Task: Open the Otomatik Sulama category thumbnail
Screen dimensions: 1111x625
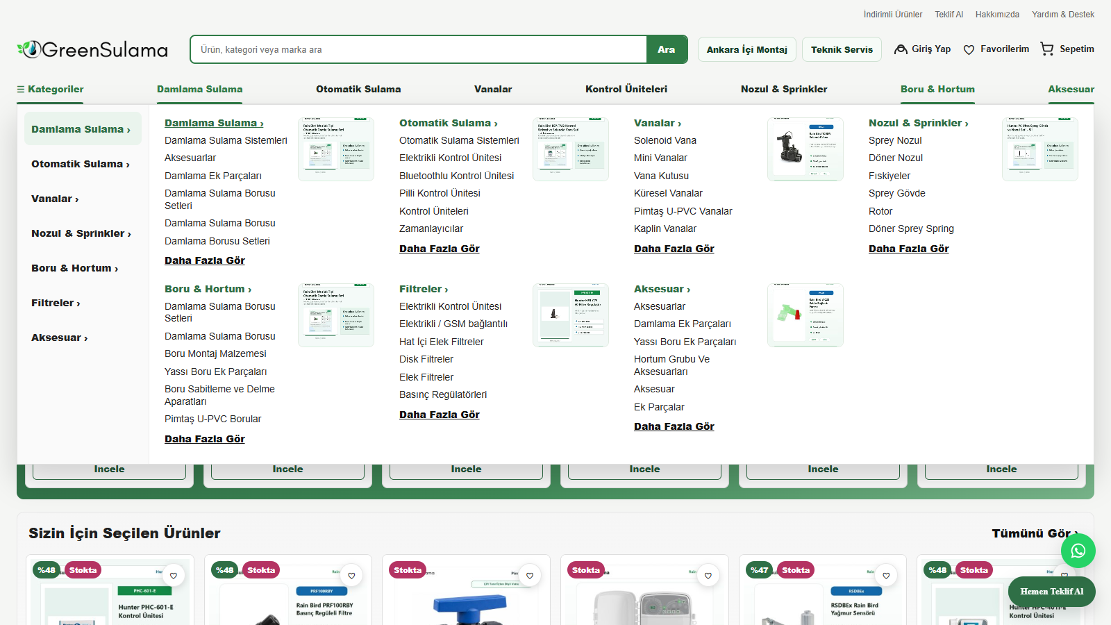Action: (571, 149)
